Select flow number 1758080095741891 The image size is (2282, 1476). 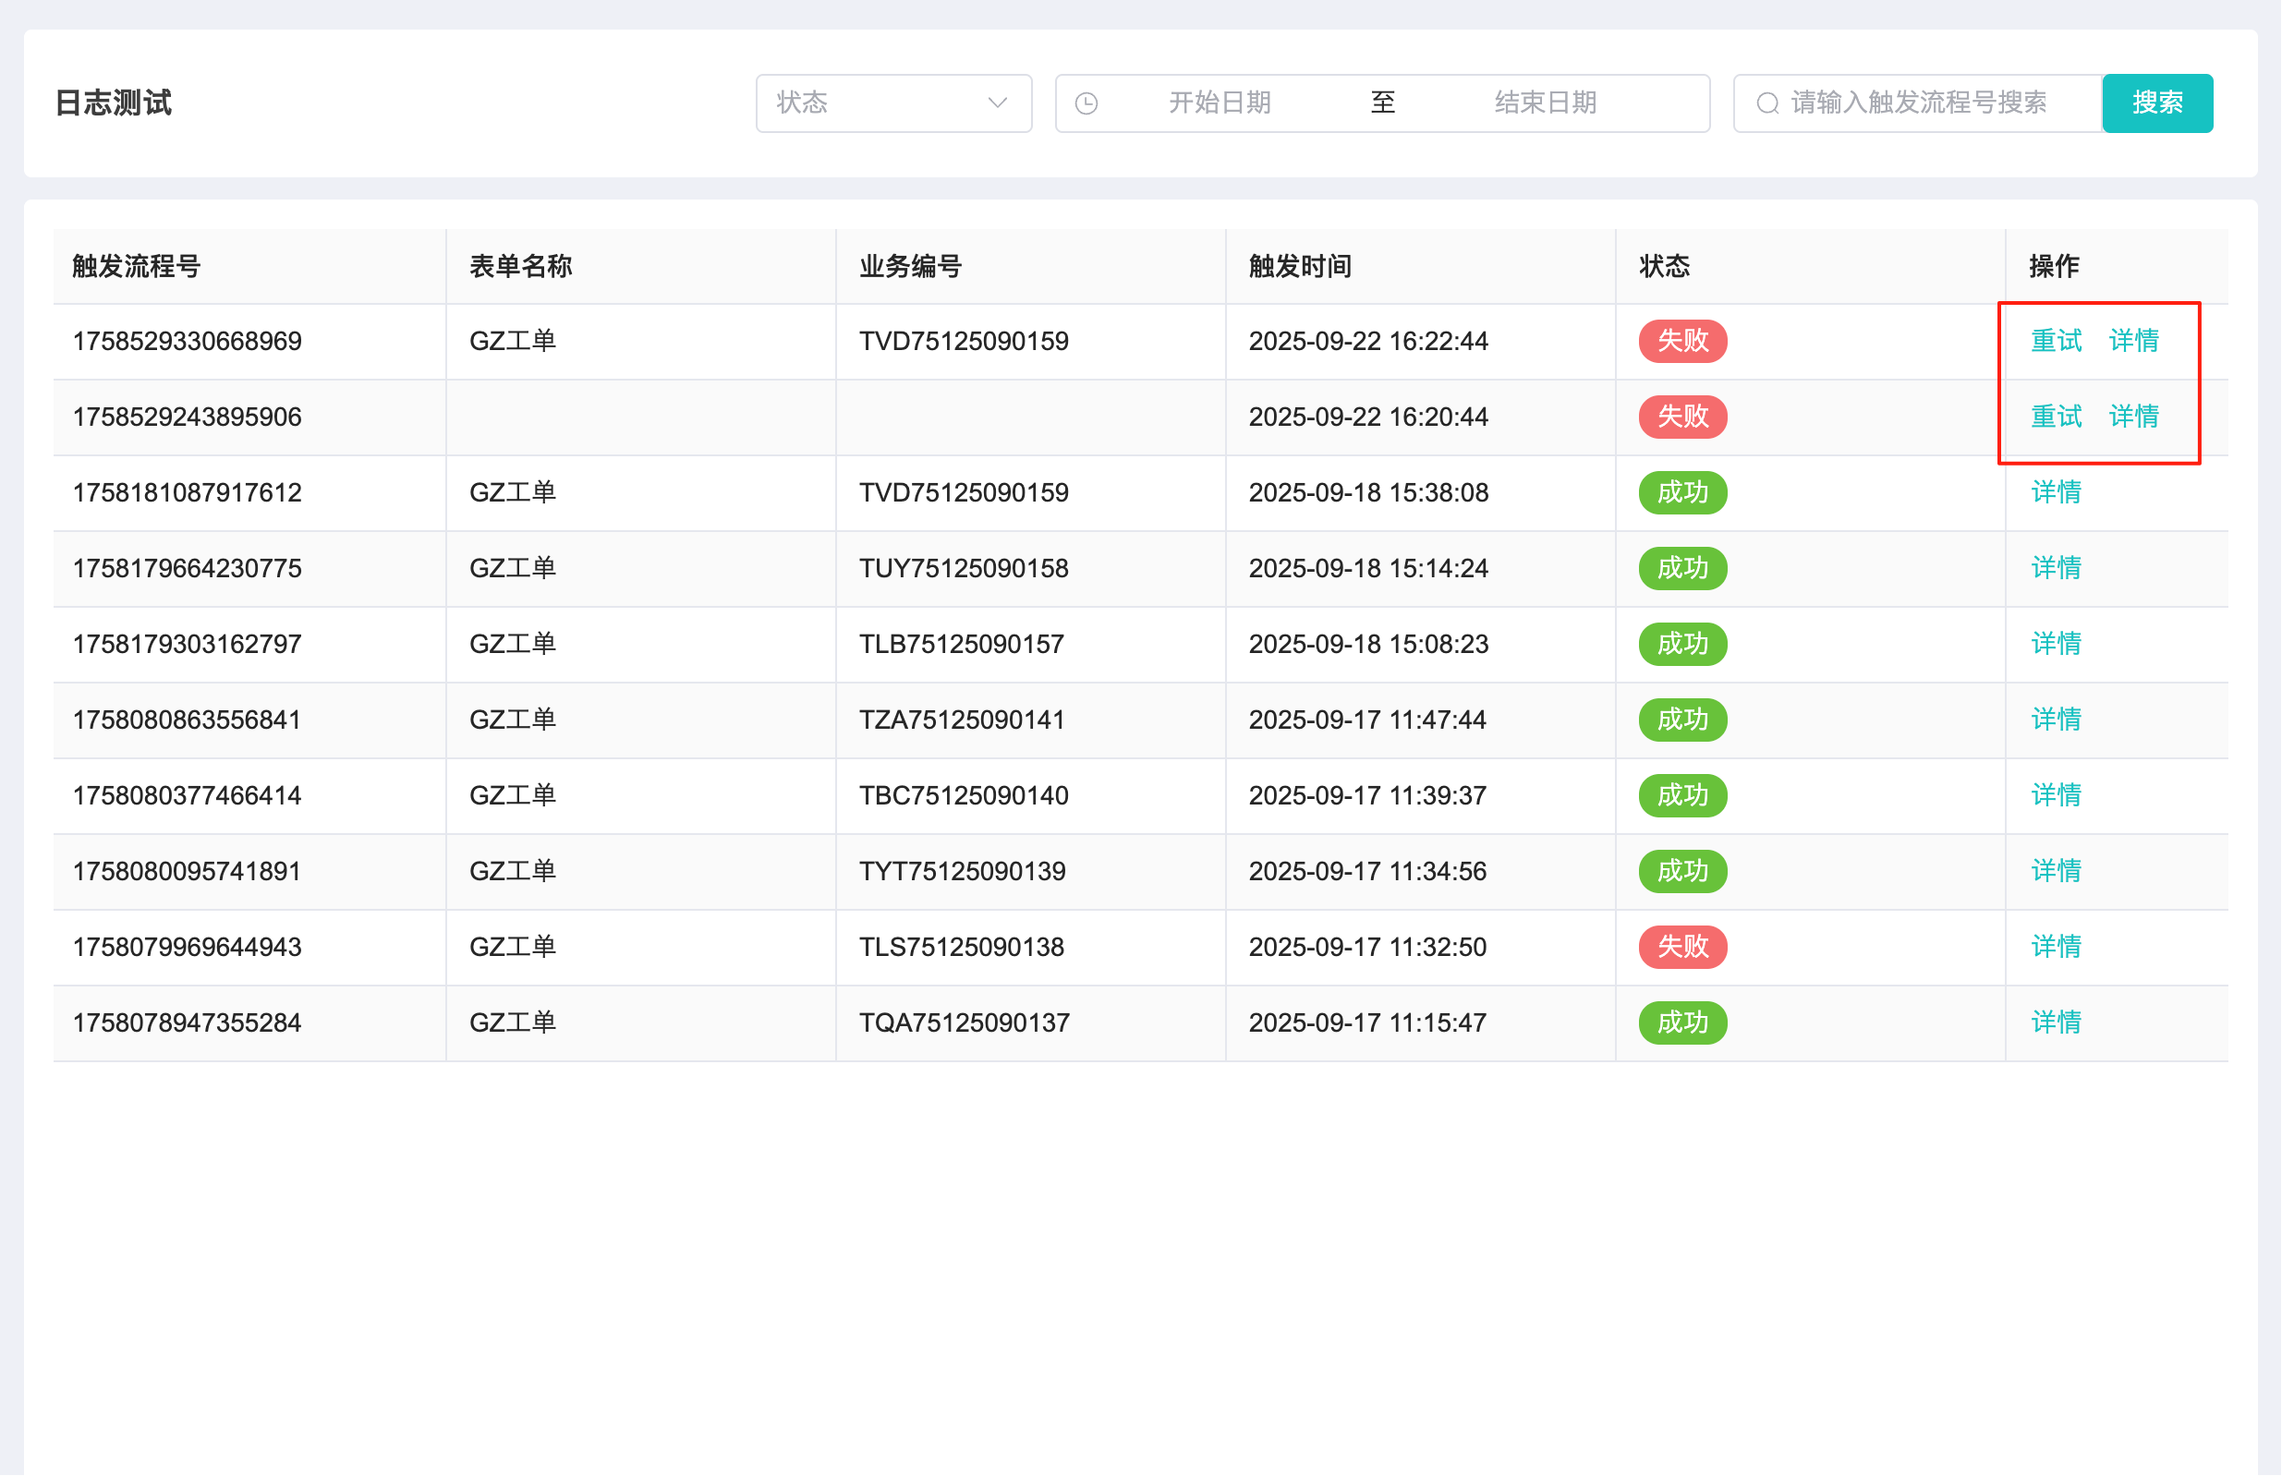point(187,871)
